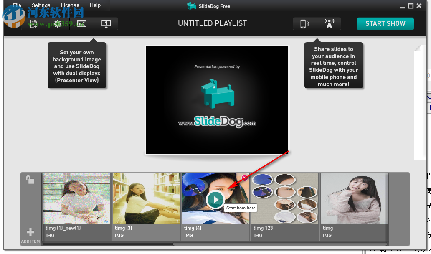The height and width of the screenshot is (254, 431).
Task: Click the live sharing broadcast icon
Action: point(329,24)
